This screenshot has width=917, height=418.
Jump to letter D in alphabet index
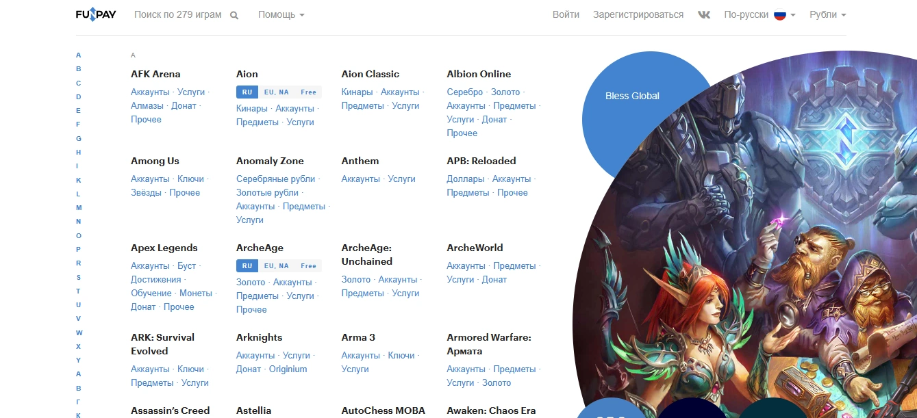click(79, 96)
